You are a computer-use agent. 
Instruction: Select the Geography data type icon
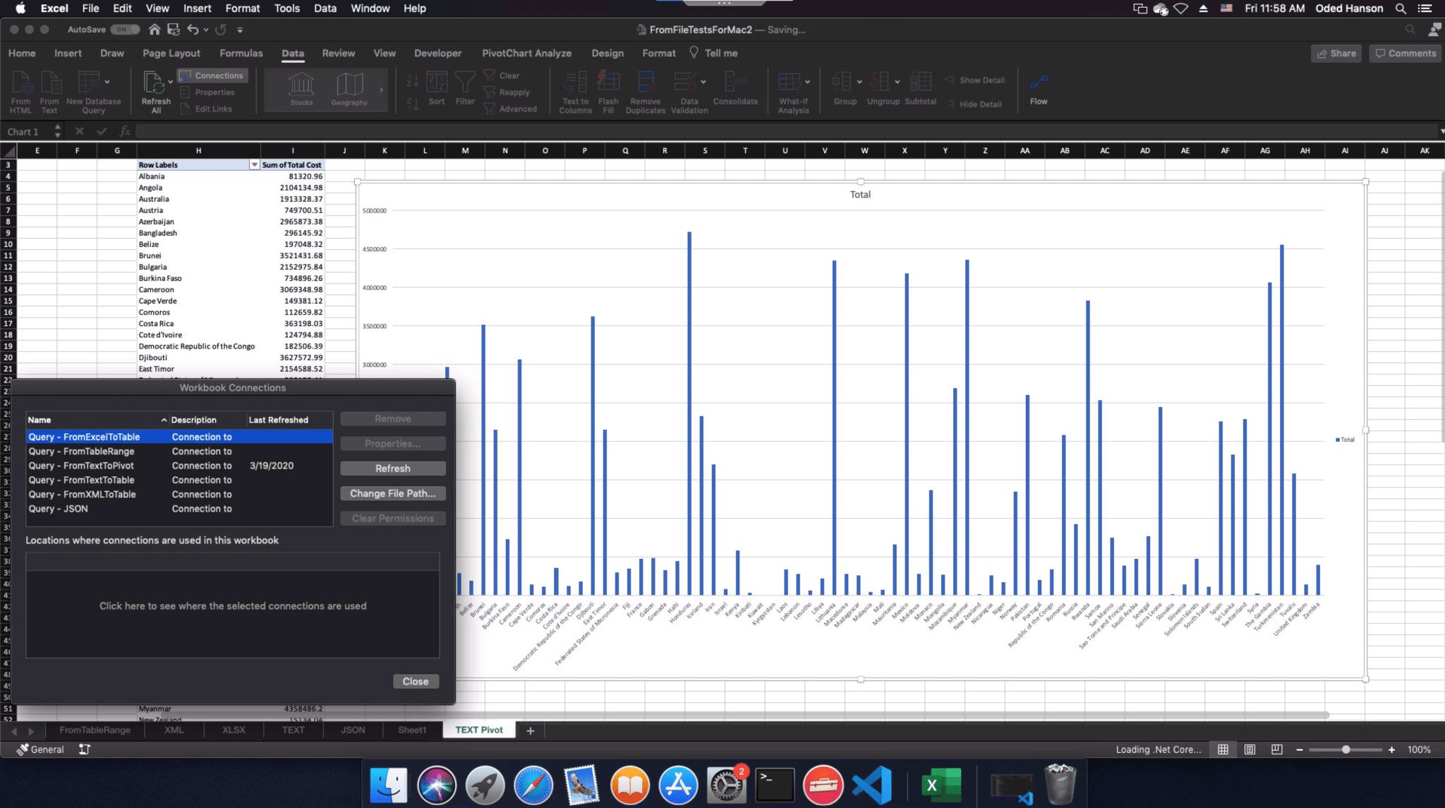(x=349, y=88)
